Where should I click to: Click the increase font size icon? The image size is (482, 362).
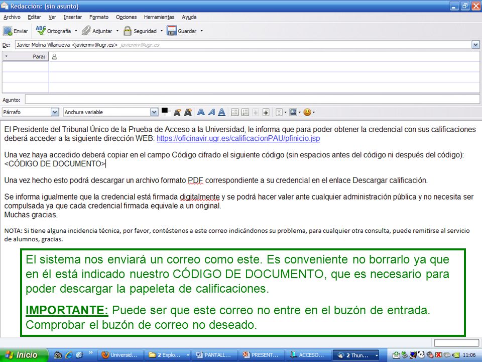click(x=188, y=112)
